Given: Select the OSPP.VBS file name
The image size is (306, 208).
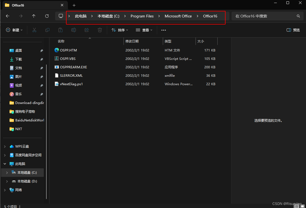Looking at the screenshot, I should pyautogui.click(x=68, y=59).
